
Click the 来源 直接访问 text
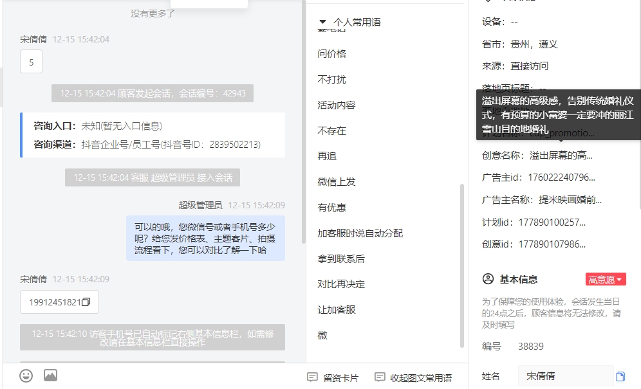[x=515, y=66]
